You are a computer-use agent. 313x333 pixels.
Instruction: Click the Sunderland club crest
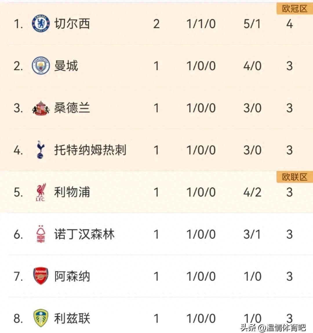click(x=41, y=108)
